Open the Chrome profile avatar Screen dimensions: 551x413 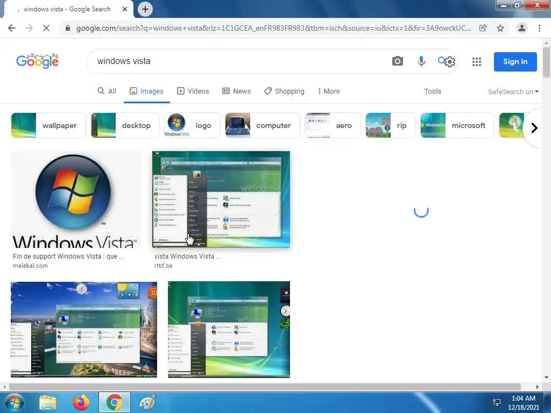coord(522,28)
